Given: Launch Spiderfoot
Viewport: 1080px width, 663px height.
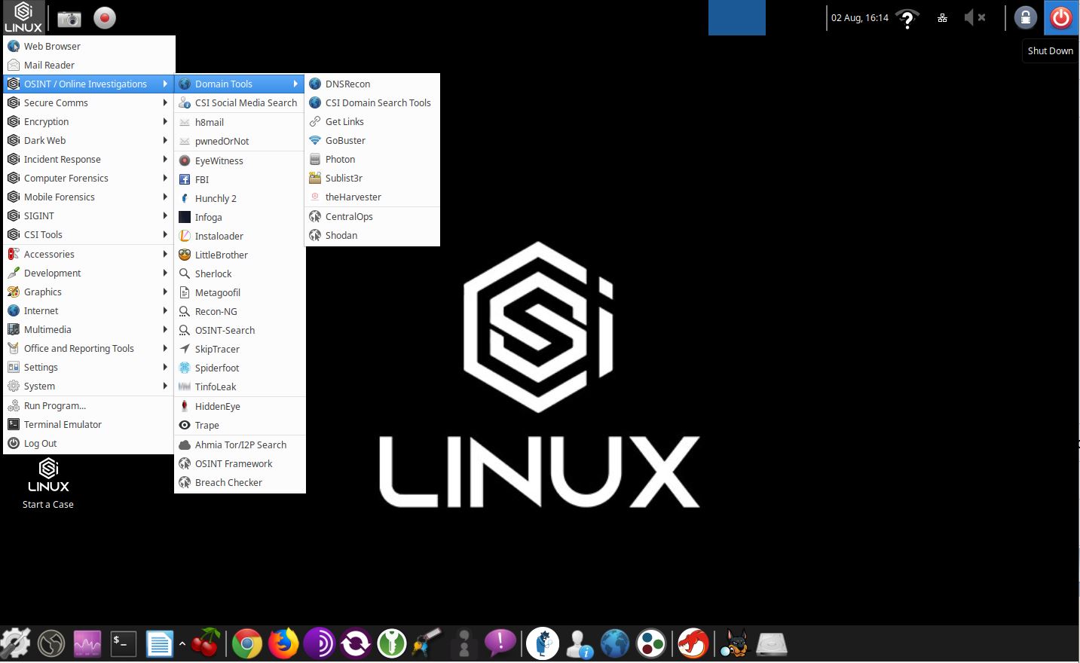Looking at the screenshot, I should [x=240, y=368].
